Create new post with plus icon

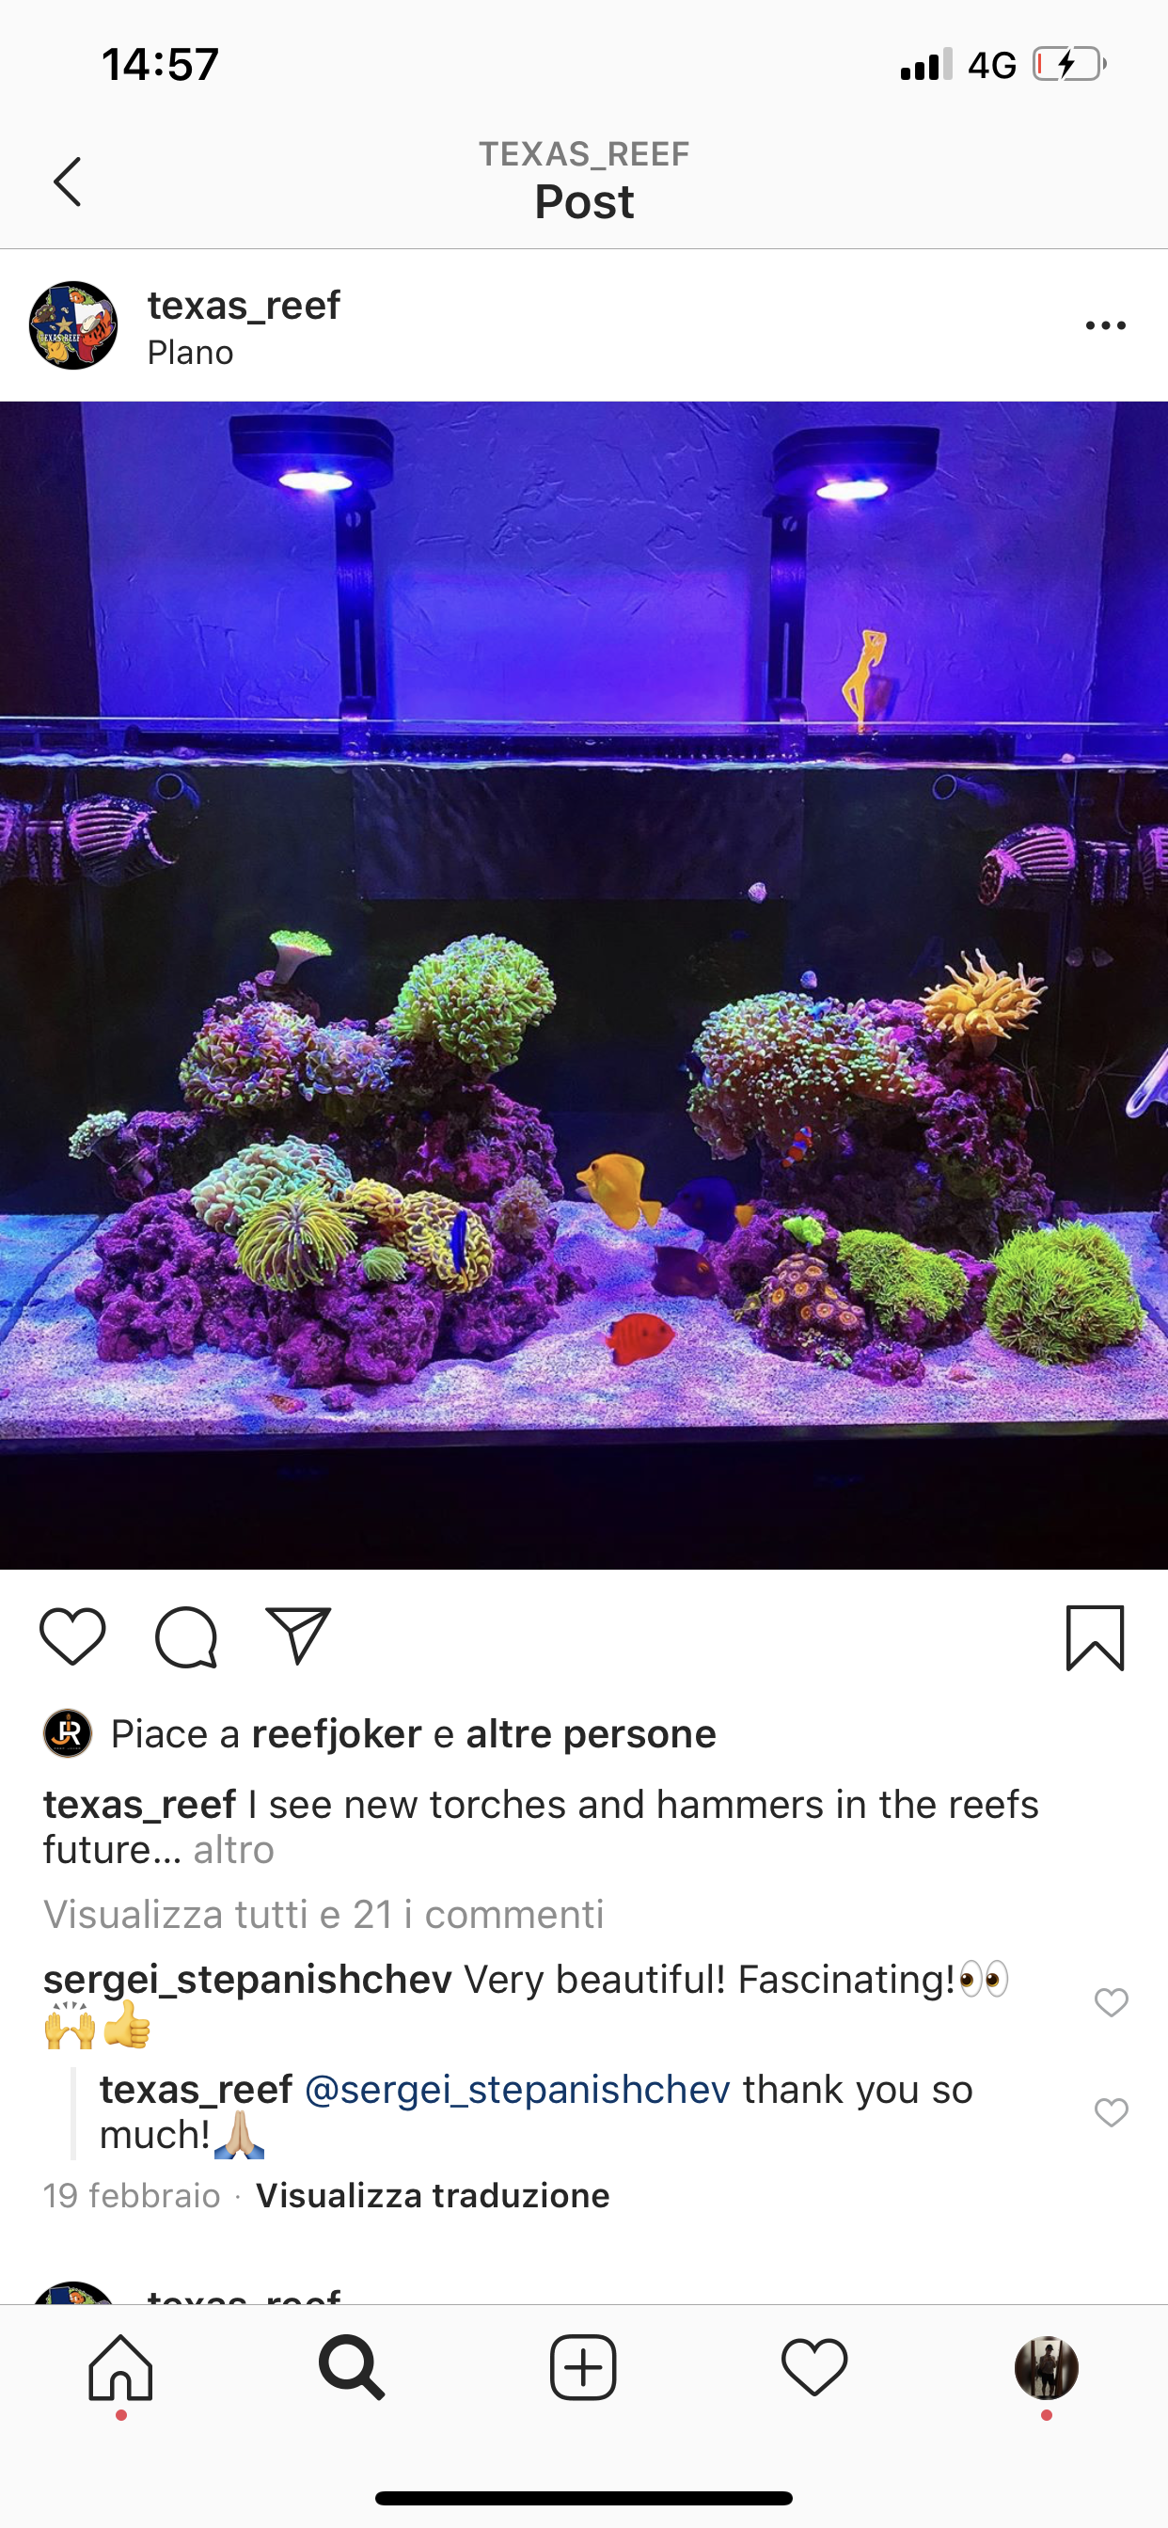pos(583,2368)
